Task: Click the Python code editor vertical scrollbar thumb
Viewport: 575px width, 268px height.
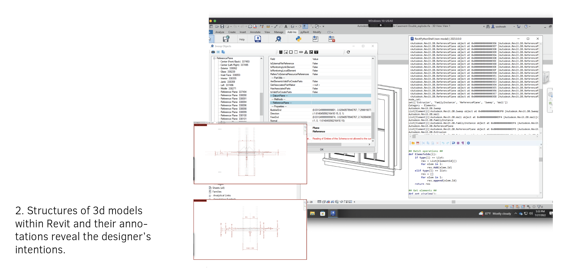Action: (541, 160)
